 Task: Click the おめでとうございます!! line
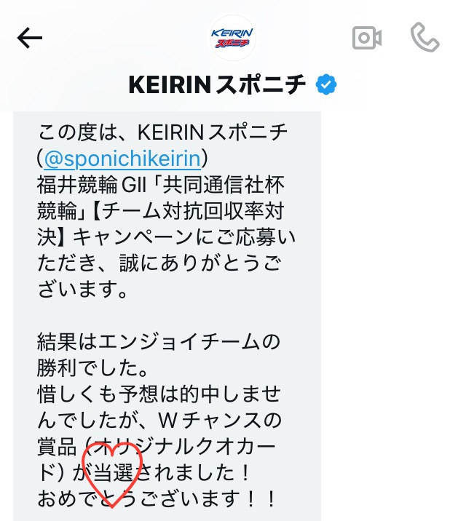click(x=157, y=498)
